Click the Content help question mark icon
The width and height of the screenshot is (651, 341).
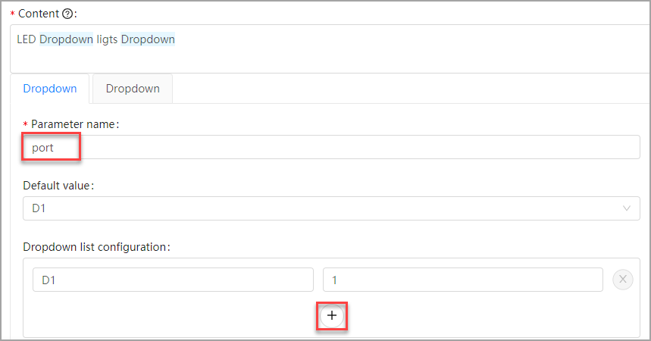pyautogui.click(x=67, y=13)
